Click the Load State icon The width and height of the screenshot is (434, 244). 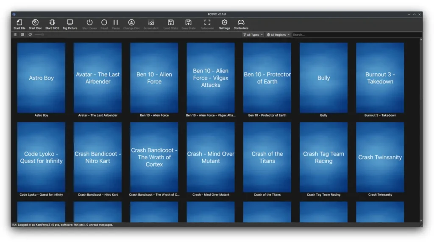(170, 22)
